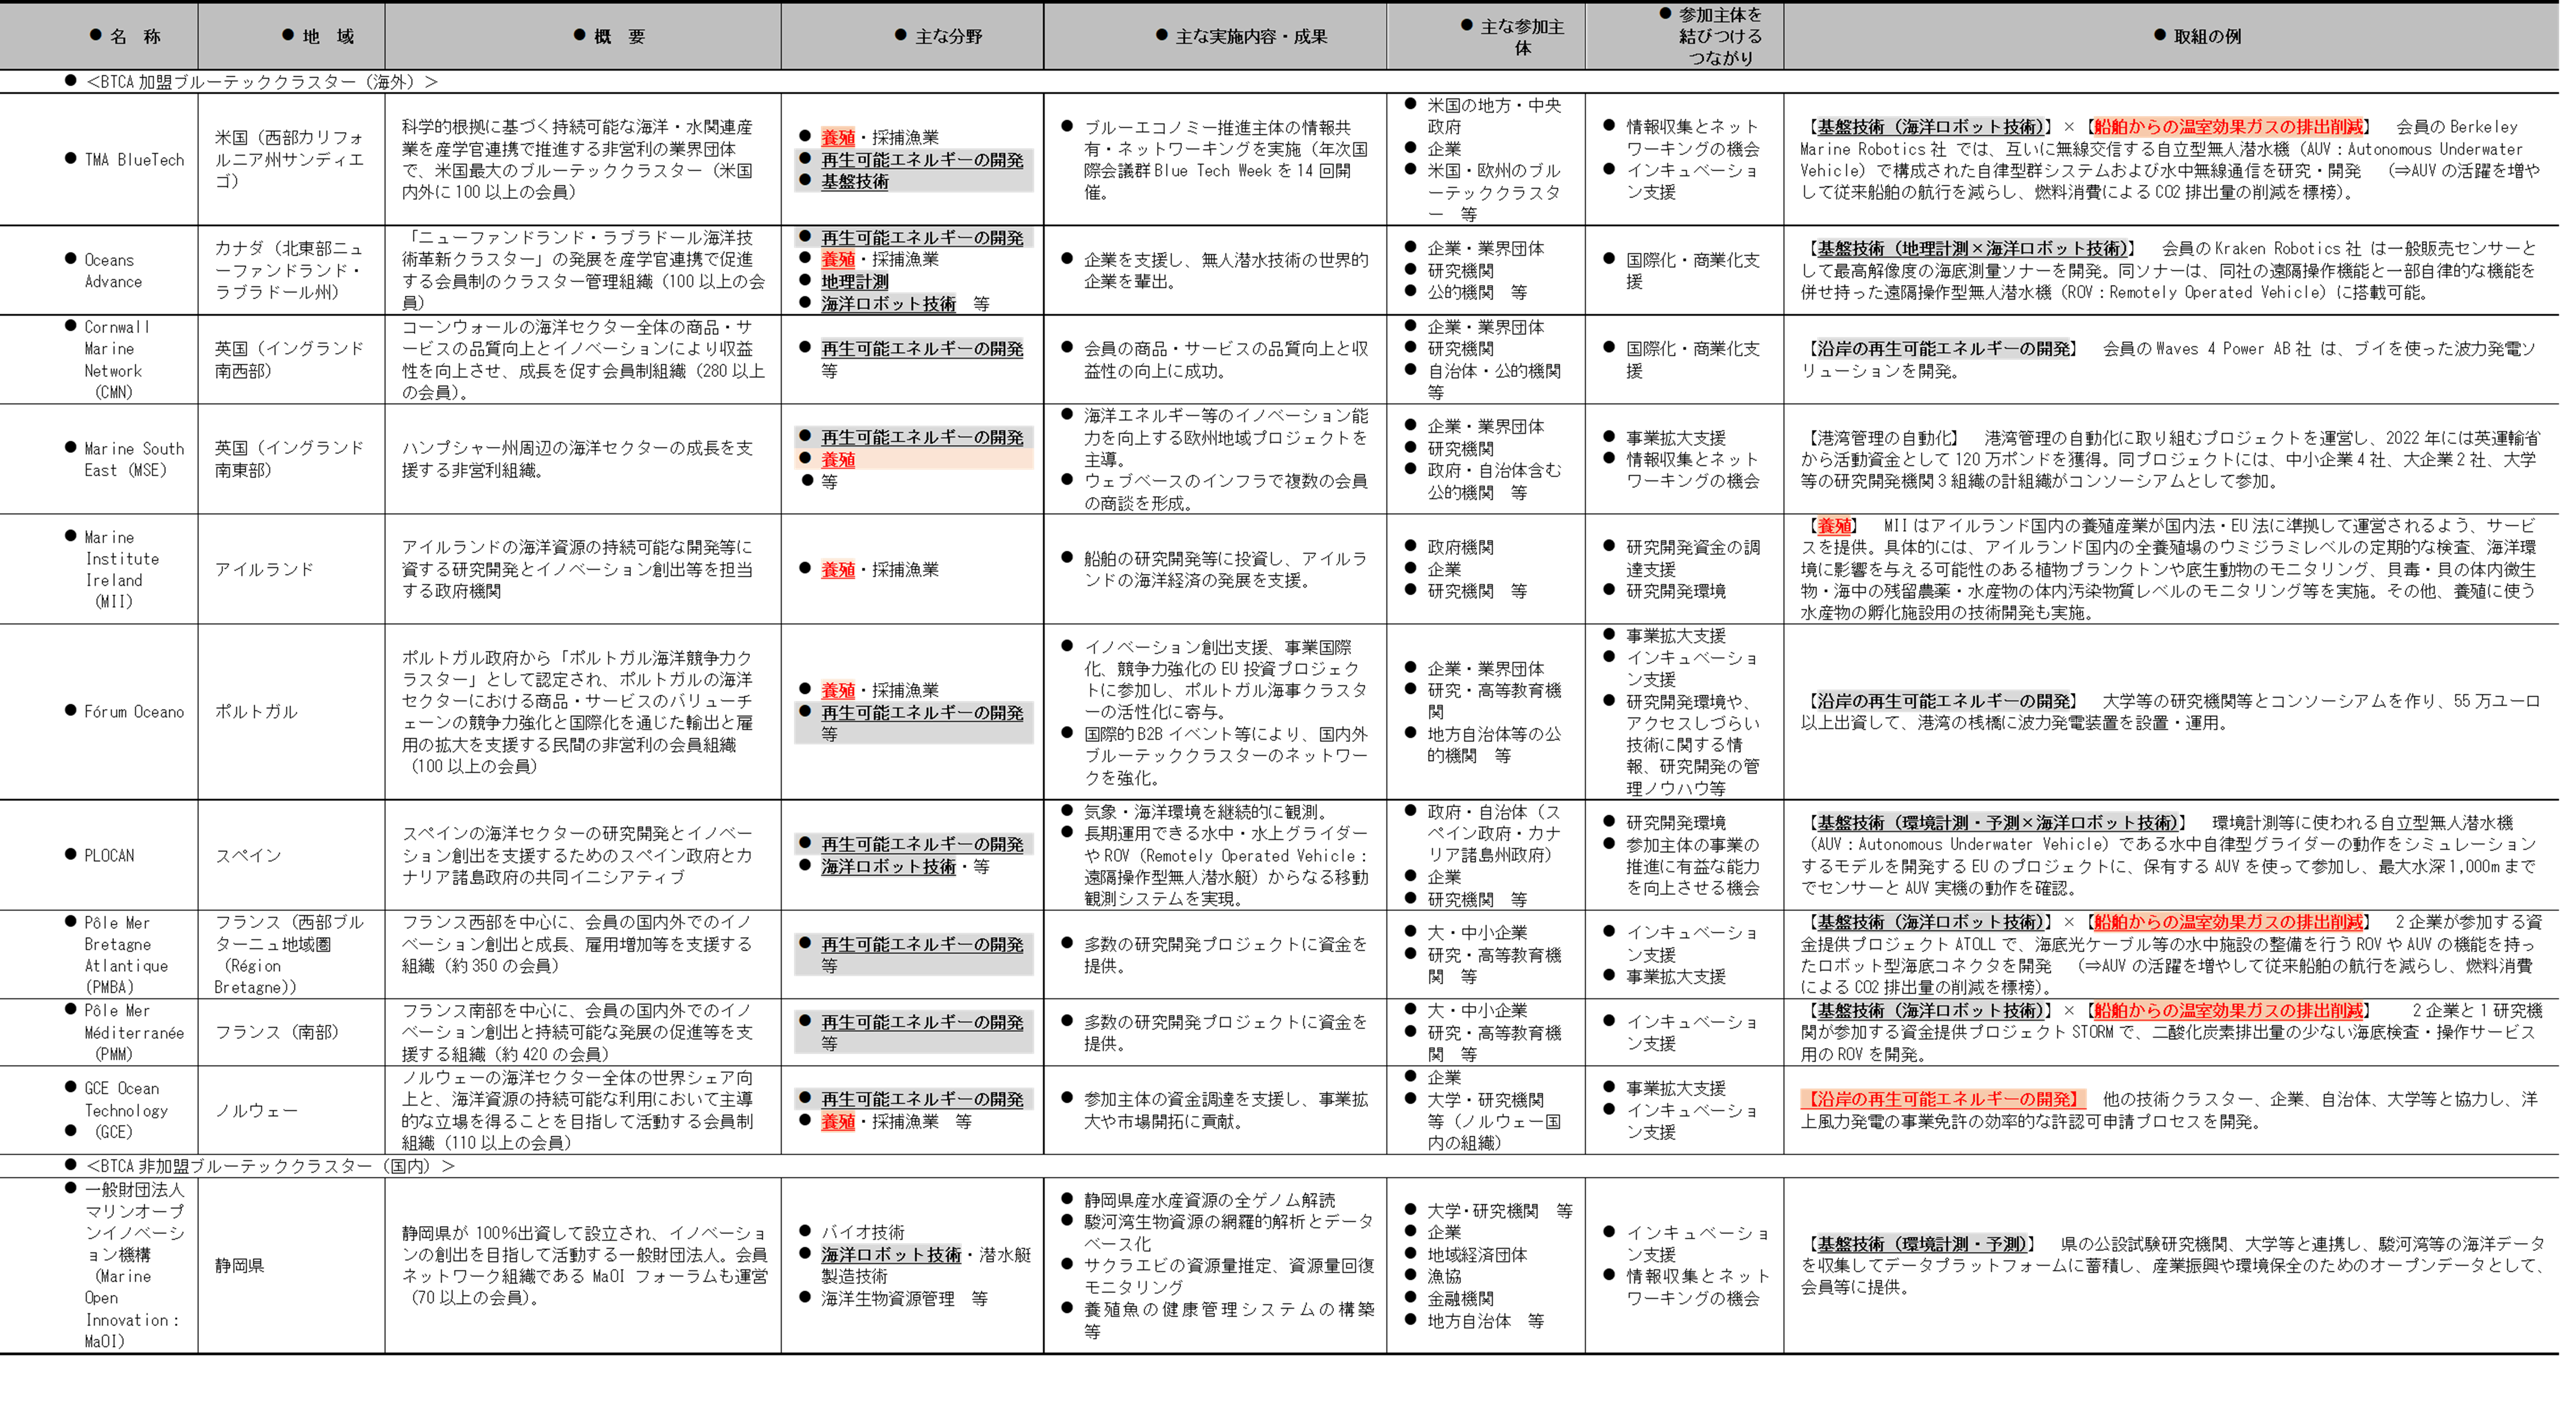Viewport: 2576px width, 1406px height.
Task: Click the Fórum Oceano name cell
Action: tap(99, 712)
